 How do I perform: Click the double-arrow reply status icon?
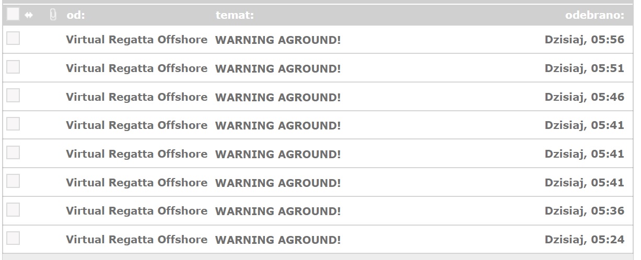click(x=29, y=16)
